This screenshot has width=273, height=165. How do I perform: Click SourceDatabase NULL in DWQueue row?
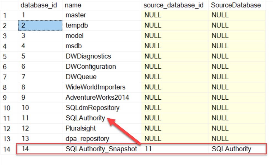tap(237, 77)
